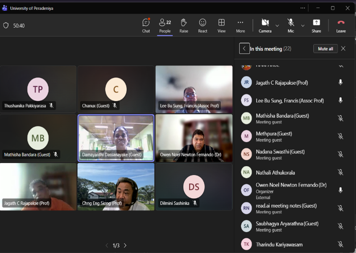Select MB avatar in participants list
Viewport: 356px width, 253px height.
coord(246,118)
